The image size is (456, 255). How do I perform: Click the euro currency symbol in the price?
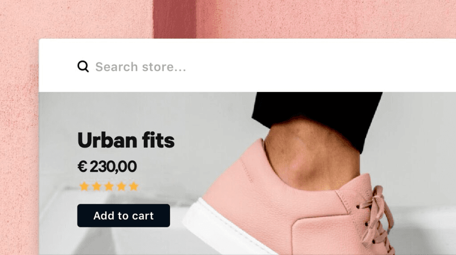82,166
